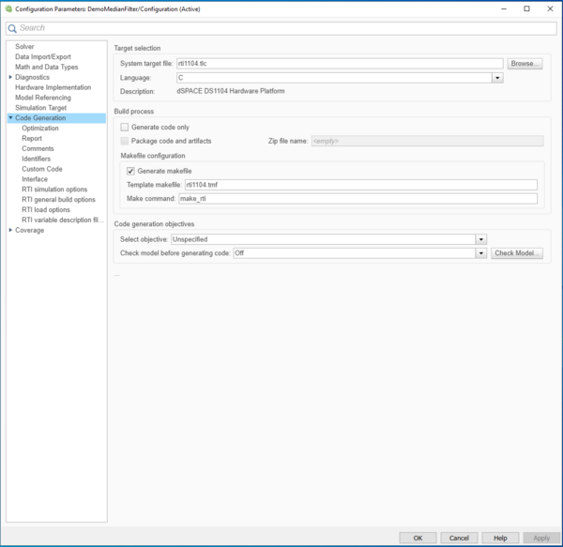Uncheck the Generate makefile checkbox
This screenshot has width=563, height=547.
130,171
